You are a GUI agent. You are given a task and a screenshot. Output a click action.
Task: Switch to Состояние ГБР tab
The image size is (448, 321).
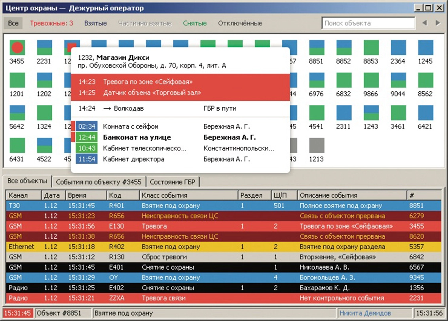click(173, 182)
